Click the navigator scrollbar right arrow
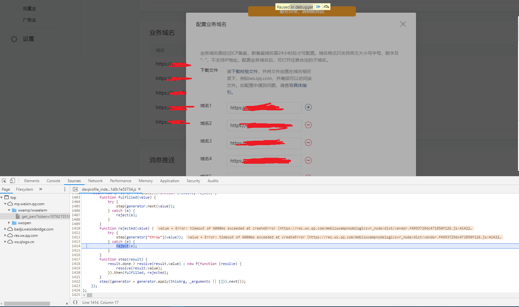Viewport: 519px width, 307px height. (67, 304)
